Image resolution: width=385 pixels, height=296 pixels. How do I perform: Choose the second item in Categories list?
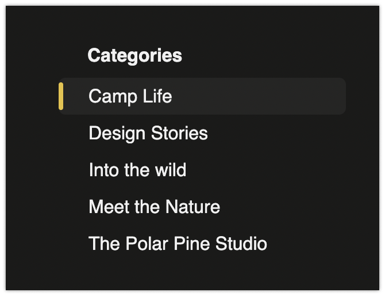tap(148, 133)
